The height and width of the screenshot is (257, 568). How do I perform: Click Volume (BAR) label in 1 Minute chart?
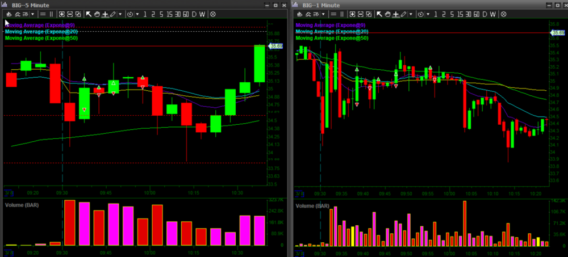(x=313, y=205)
